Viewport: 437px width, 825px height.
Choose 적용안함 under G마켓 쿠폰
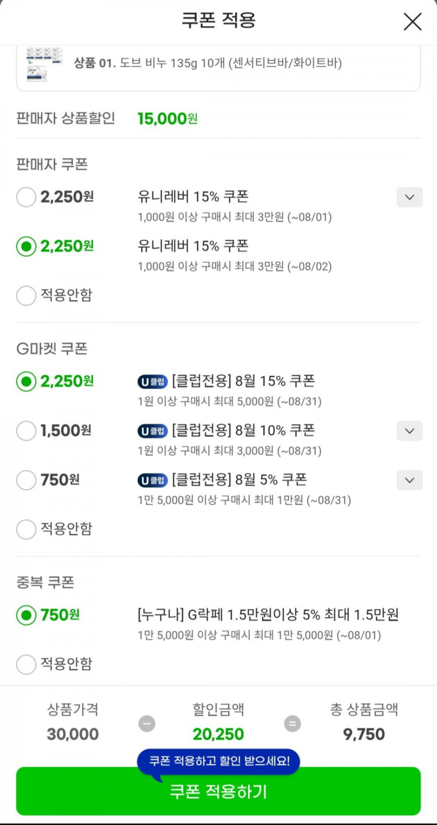click(26, 529)
